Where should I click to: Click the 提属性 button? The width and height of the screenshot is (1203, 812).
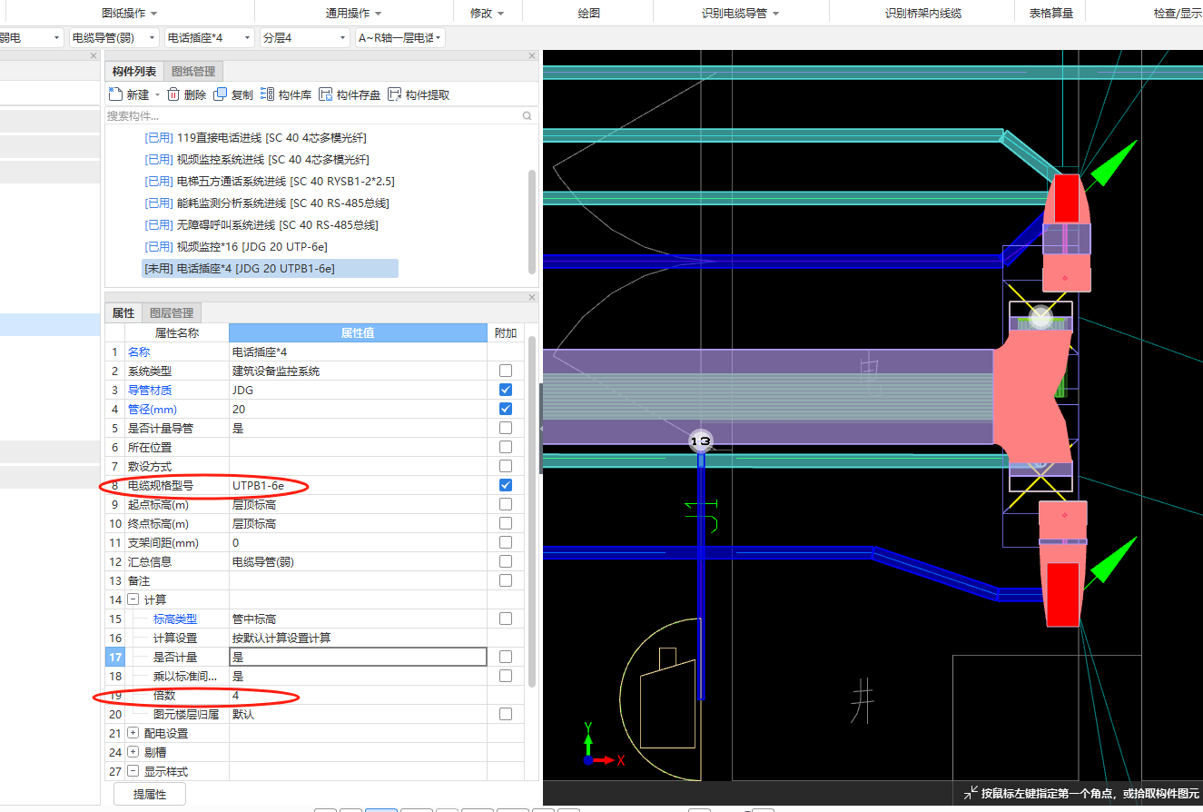150,795
